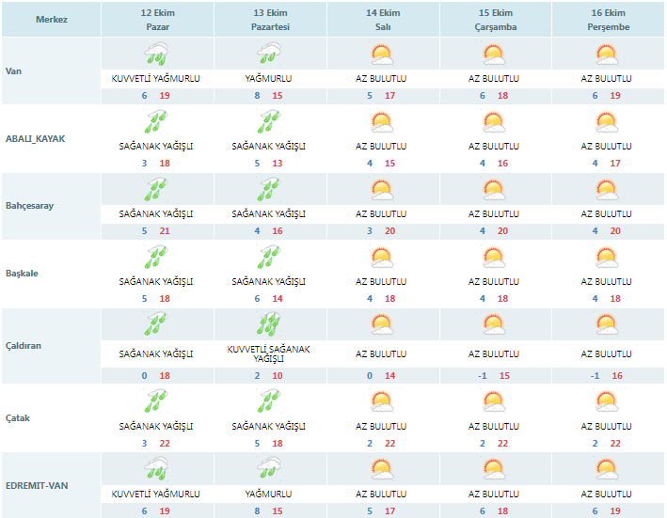This screenshot has width=667, height=518.
Task: Select the 12 Ekim Pazar column header
Action: click(156, 19)
